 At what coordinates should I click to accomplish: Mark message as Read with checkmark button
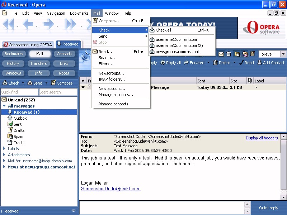[x=246, y=63]
